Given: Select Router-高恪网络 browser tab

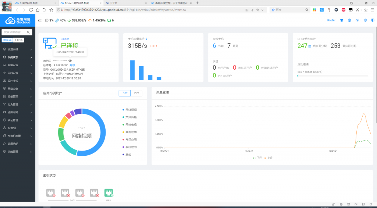Looking at the screenshot, I should point(81,3).
